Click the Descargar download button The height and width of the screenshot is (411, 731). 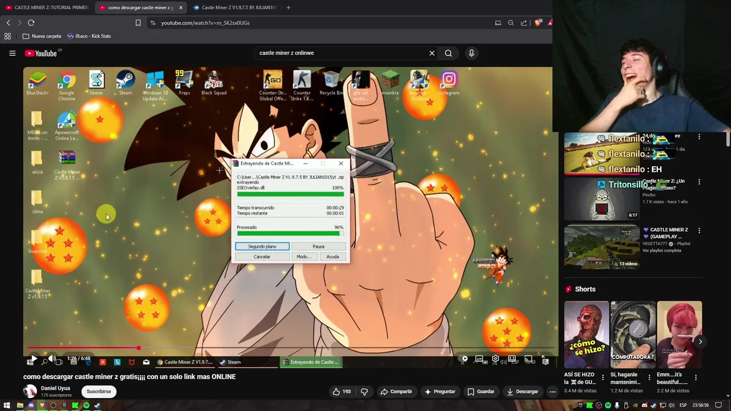pyautogui.click(x=522, y=392)
